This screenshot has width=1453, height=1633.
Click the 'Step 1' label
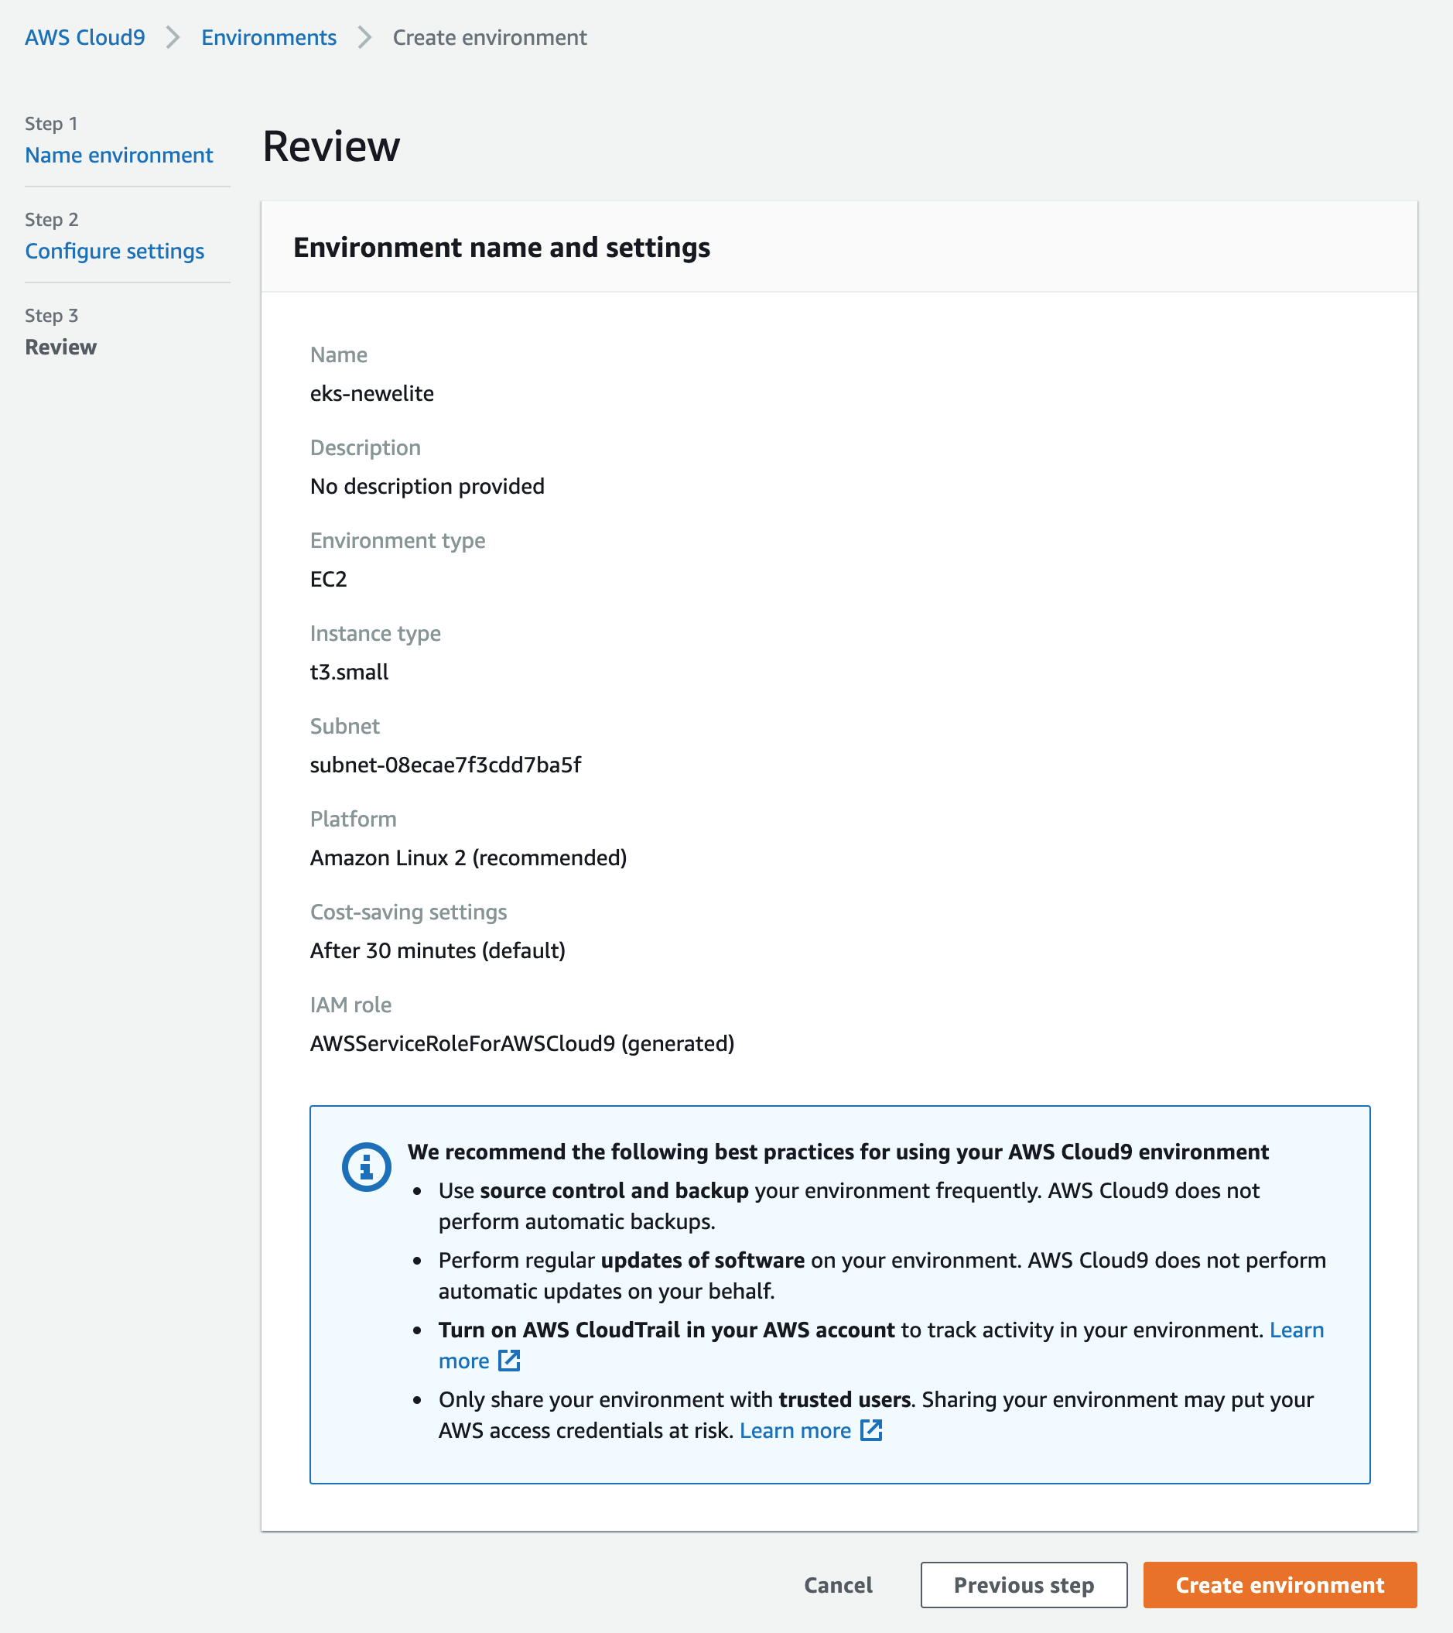51,124
